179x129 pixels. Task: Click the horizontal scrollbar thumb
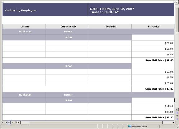tap(96, 123)
